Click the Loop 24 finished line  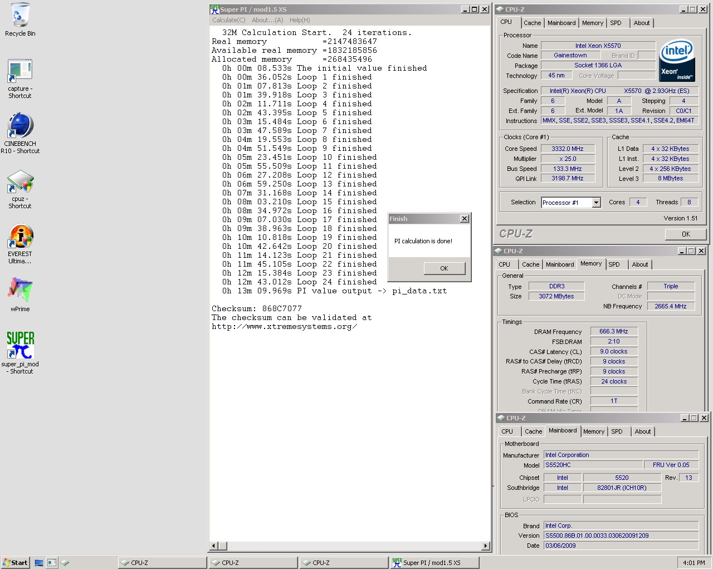click(x=300, y=282)
